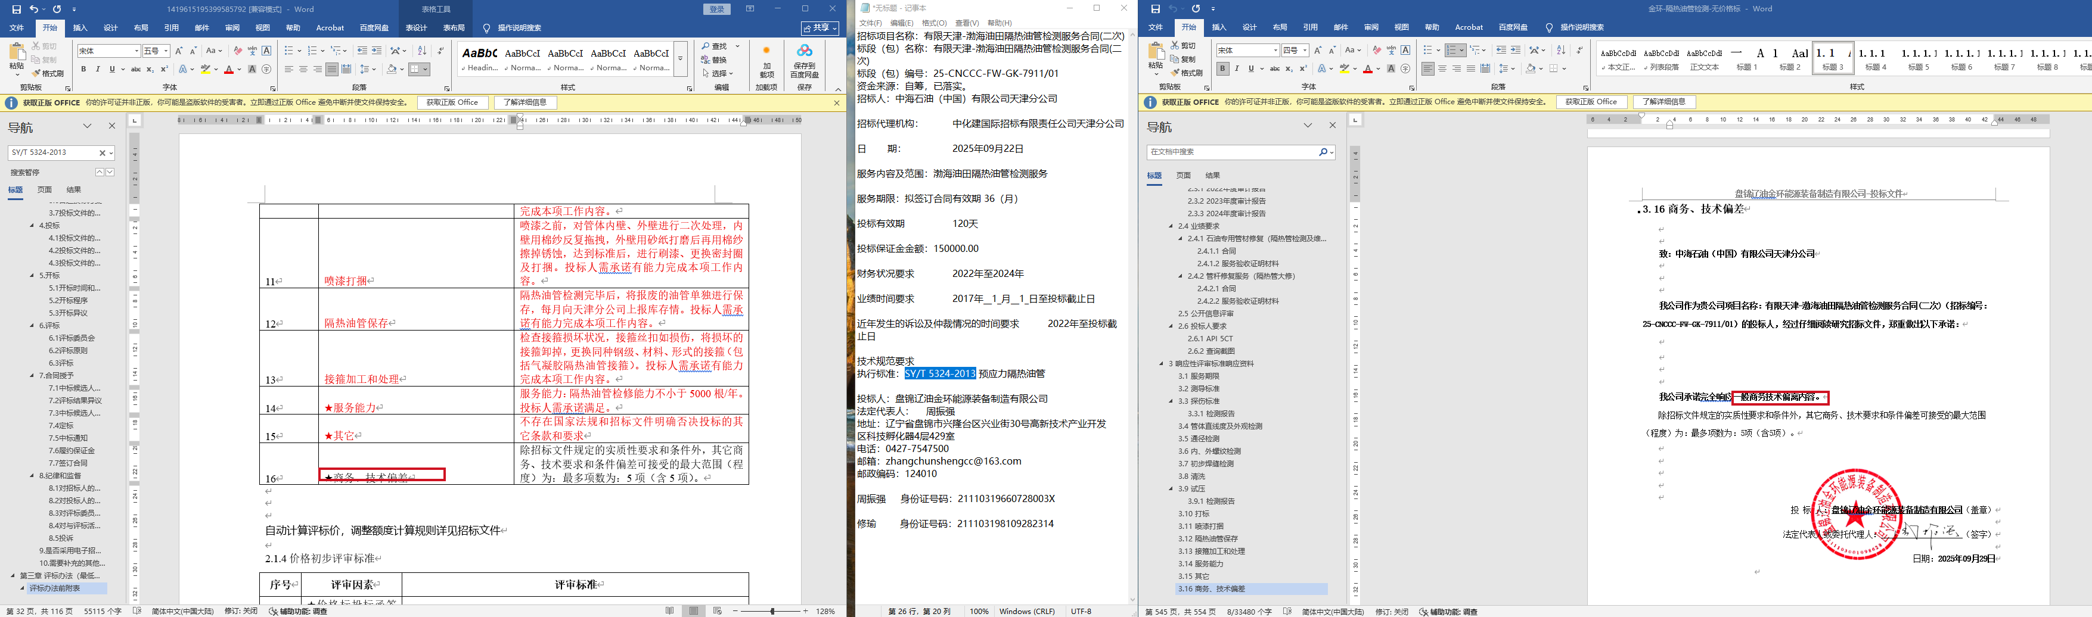Viewport: 2092px width, 617px height.
Task: Open Review (审阅) tab in right Word window
Action: click(1371, 27)
